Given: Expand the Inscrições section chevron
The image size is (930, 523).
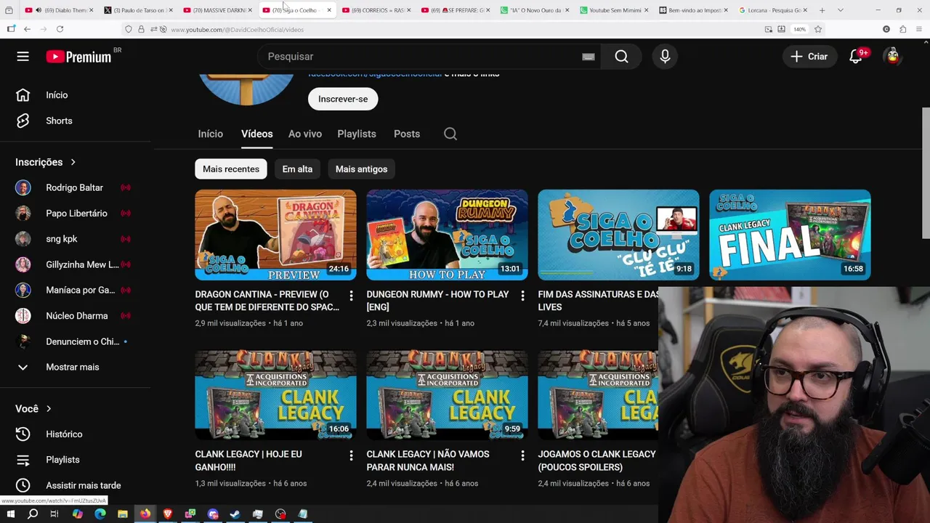Looking at the screenshot, I should pyautogui.click(x=73, y=162).
